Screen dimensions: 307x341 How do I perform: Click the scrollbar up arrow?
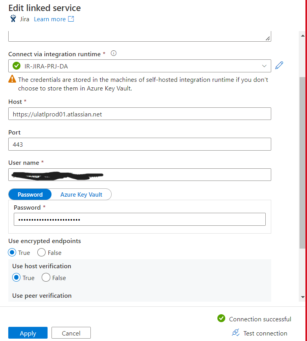[303, 35]
